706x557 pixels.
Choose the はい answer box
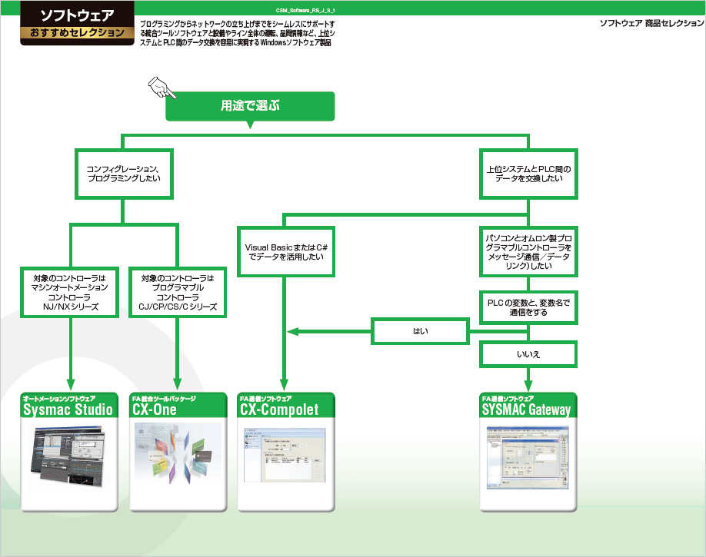[420, 331]
